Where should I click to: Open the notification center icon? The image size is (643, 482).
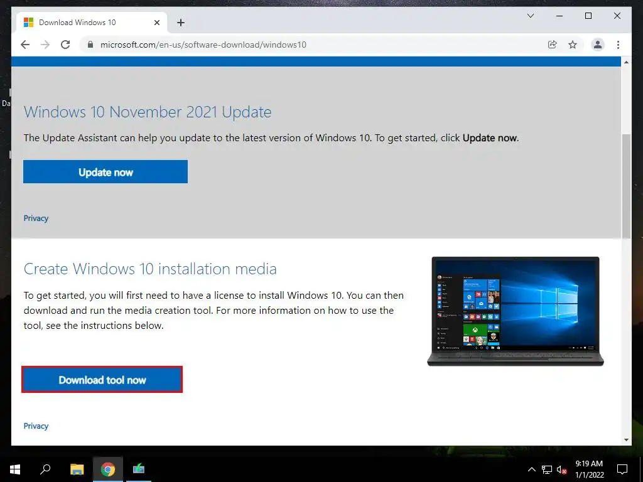(622, 469)
